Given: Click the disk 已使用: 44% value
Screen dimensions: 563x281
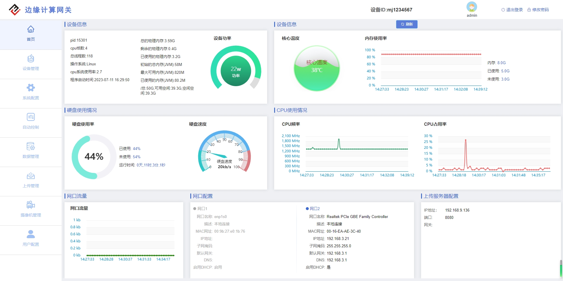Looking at the screenshot, I should [137, 149].
